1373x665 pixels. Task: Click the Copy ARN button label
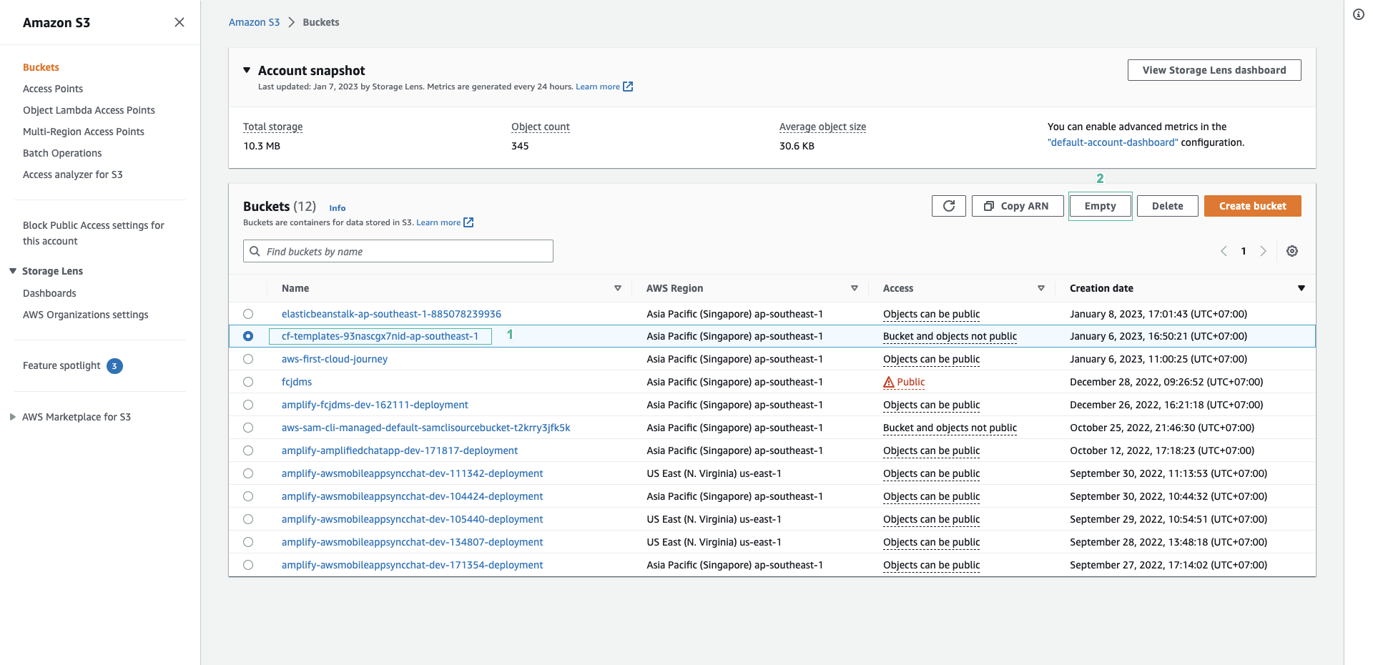pyautogui.click(x=1025, y=206)
